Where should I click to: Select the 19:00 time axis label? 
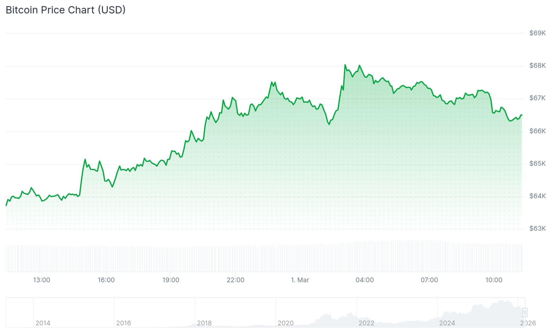171,280
